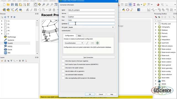Expand the Cartography toolbox group
Screen dimensions: 177x99
point(156,27)
